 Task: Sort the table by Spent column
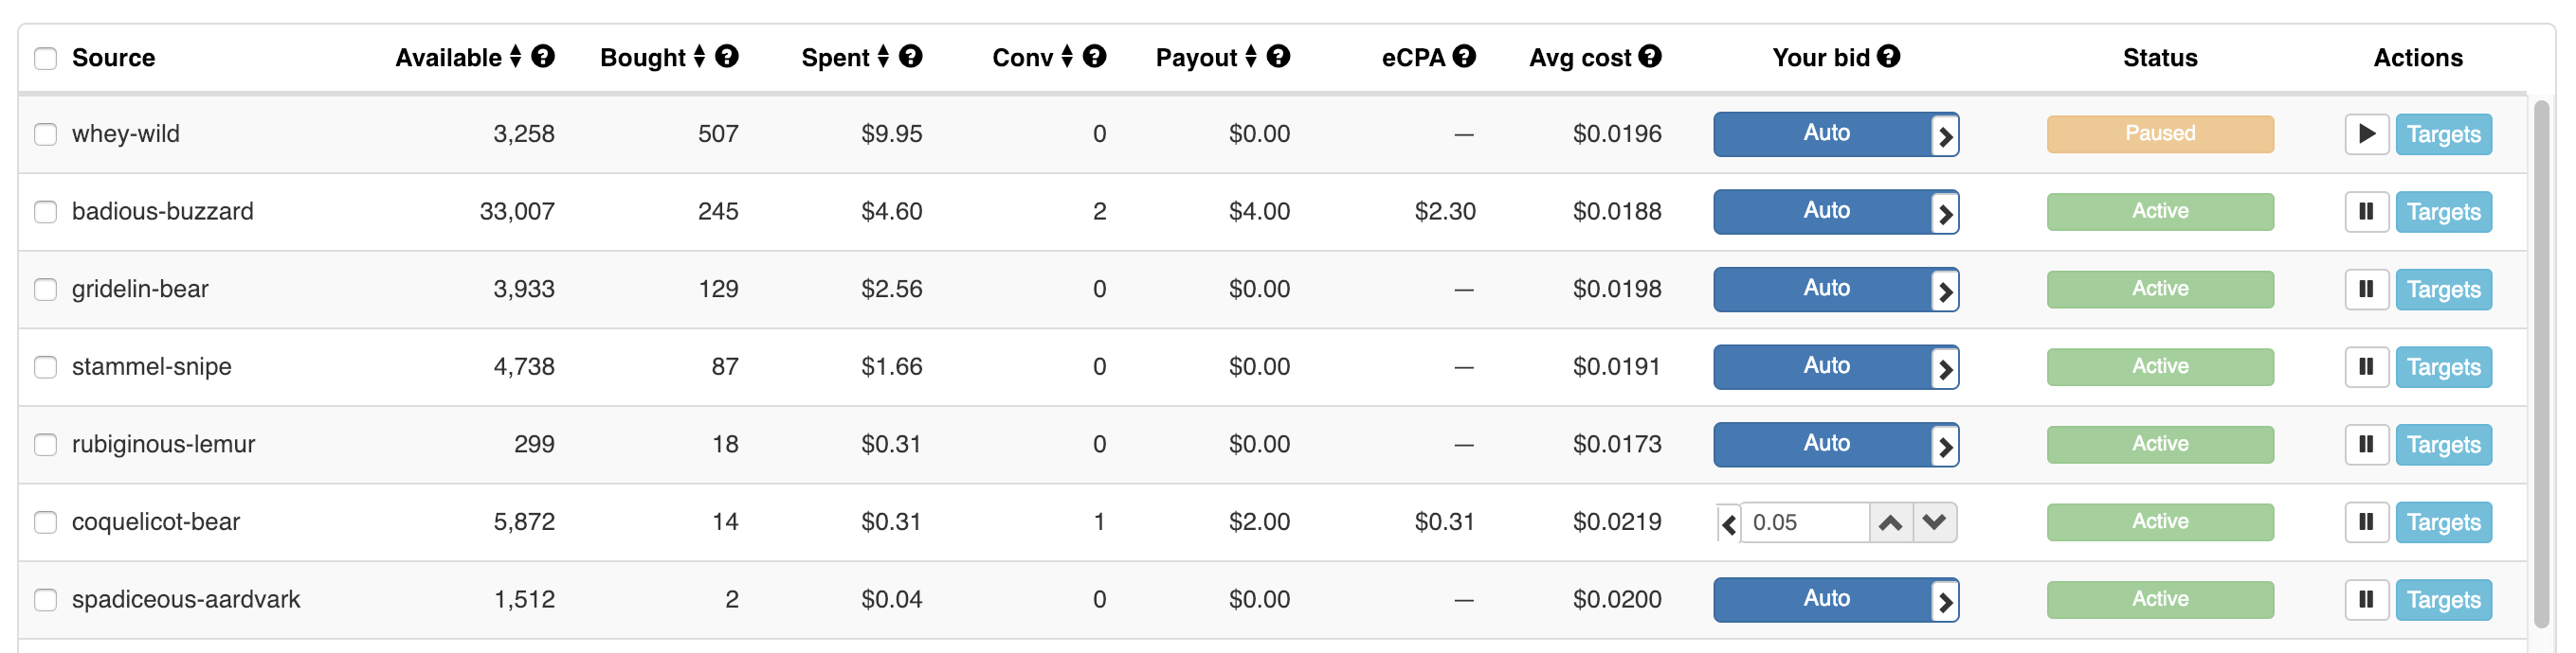point(883,57)
